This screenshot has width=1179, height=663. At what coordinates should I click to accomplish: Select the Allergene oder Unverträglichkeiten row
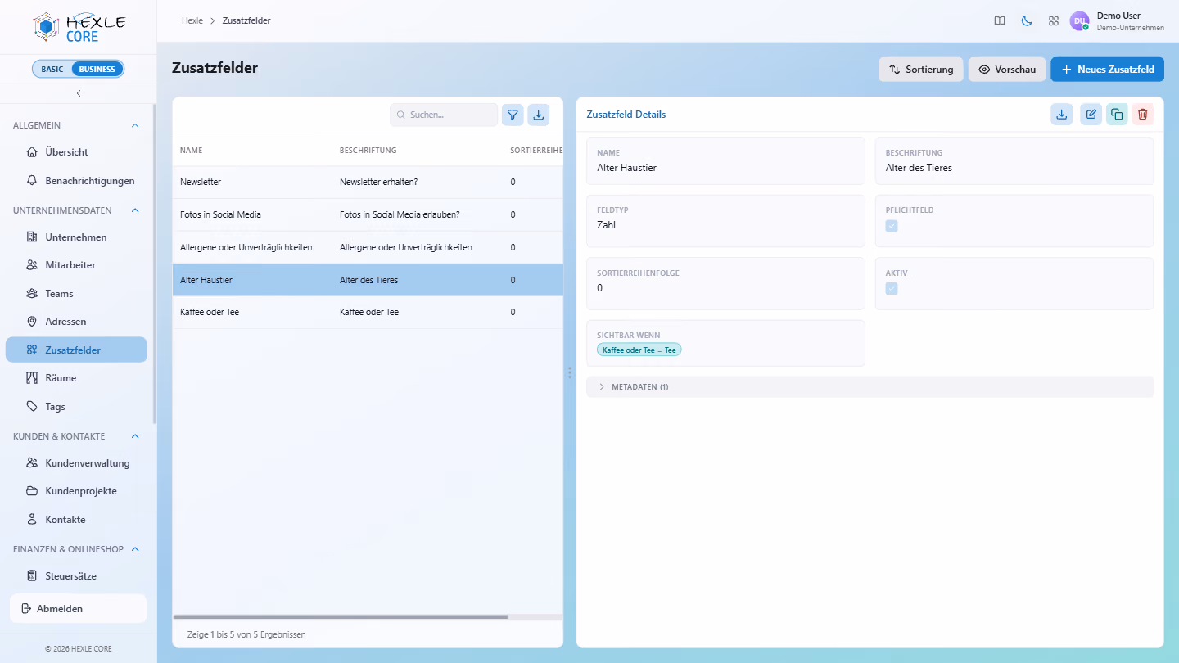[368, 247]
